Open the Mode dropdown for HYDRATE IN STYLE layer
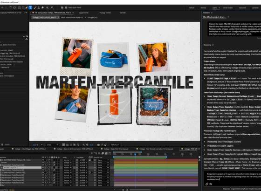Image resolution: width=261 pixels, height=191 pixels. [x=68, y=168]
